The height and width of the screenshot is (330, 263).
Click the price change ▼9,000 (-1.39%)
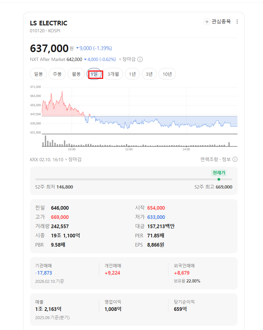[x=94, y=48]
